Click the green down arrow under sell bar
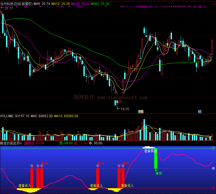The width and height of the screenshot is (216, 194). (156, 170)
